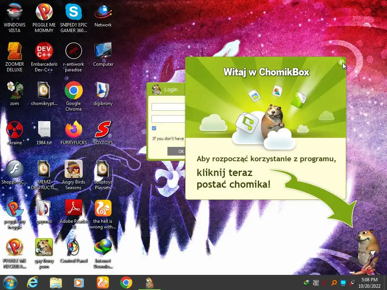The height and width of the screenshot is (290, 387).
Task: Open the gaymes desktop icon
Action: (x=44, y=208)
